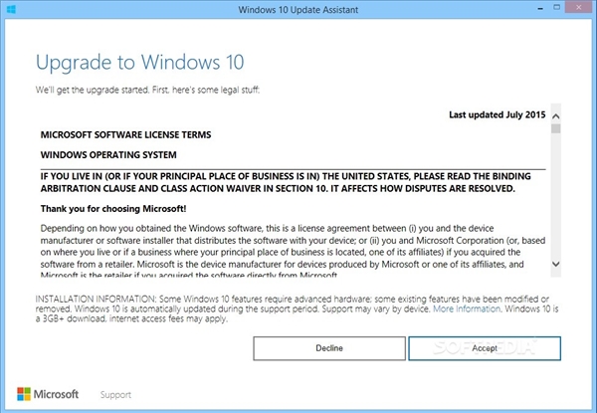The width and height of the screenshot is (597, 413).
Task: Click the 'Depending on how you obtained' paragraph
Action: (x=293, y=251)
